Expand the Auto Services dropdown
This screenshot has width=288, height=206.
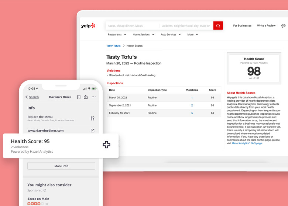coord(171,34)
